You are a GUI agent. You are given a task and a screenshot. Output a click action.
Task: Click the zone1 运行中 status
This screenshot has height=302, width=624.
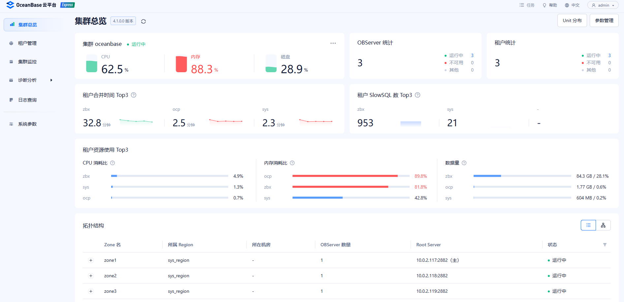557,260
